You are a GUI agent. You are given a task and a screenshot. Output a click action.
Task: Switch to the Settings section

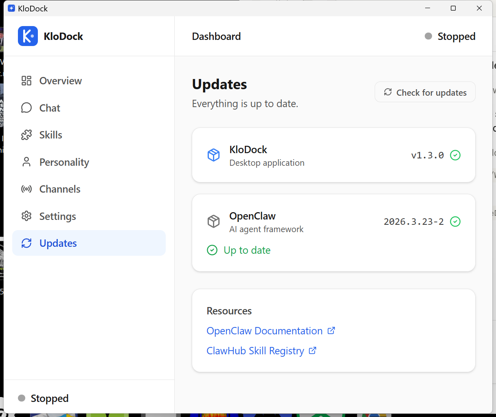tap(57, 216)
